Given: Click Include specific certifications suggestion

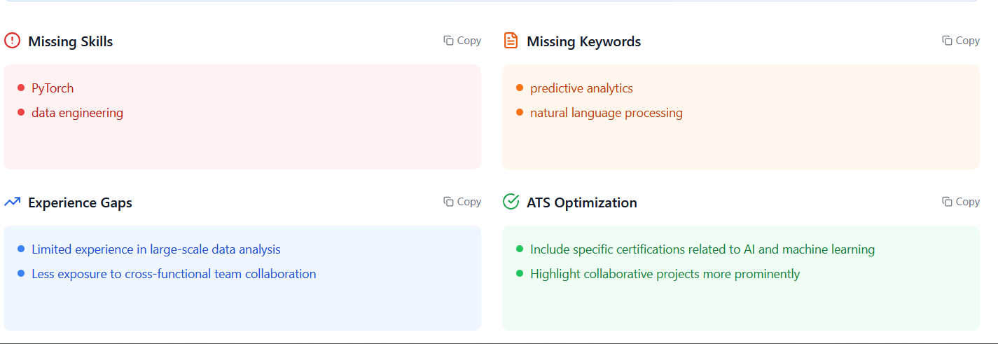Looking at the screenshot, I should tap(702, 249).
